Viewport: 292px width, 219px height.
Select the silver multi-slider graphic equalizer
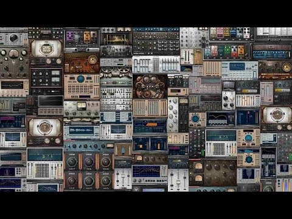[156, 64]
